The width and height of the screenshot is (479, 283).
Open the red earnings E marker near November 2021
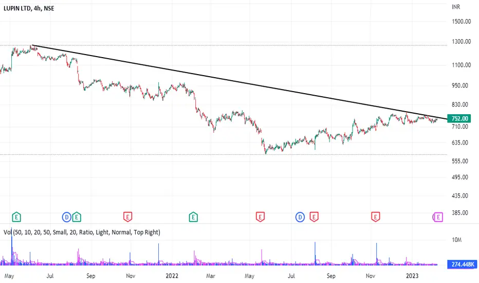click(x=127, y=217)
